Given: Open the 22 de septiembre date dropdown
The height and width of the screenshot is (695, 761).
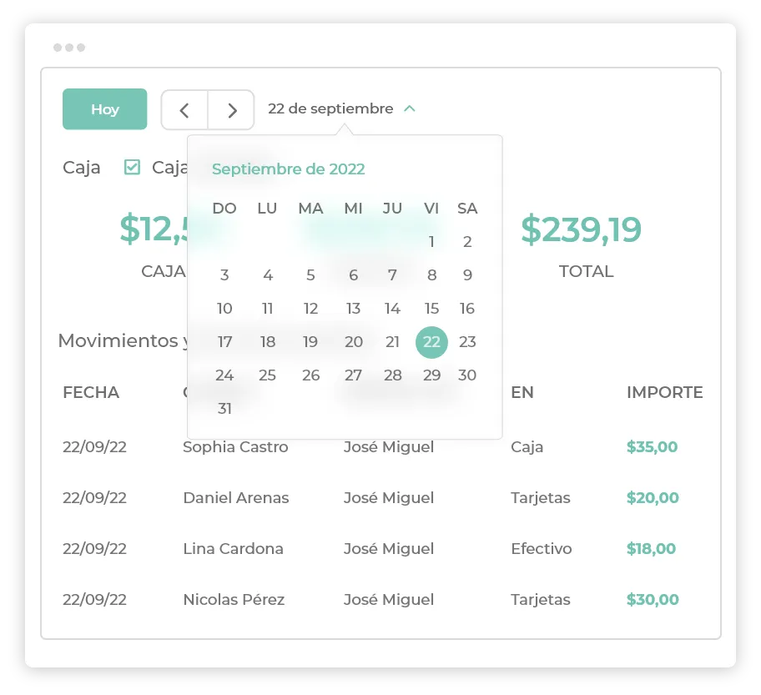Looking at the screenshot, I should pos(330,108).
